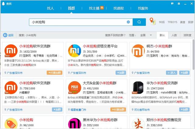195x129 pixels.
Task: Click 电子商务 tag in first card
Action: [39, 56]
